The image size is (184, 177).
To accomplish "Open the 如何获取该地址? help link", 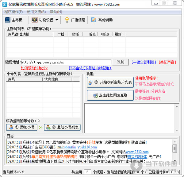I will pos(34,68).
